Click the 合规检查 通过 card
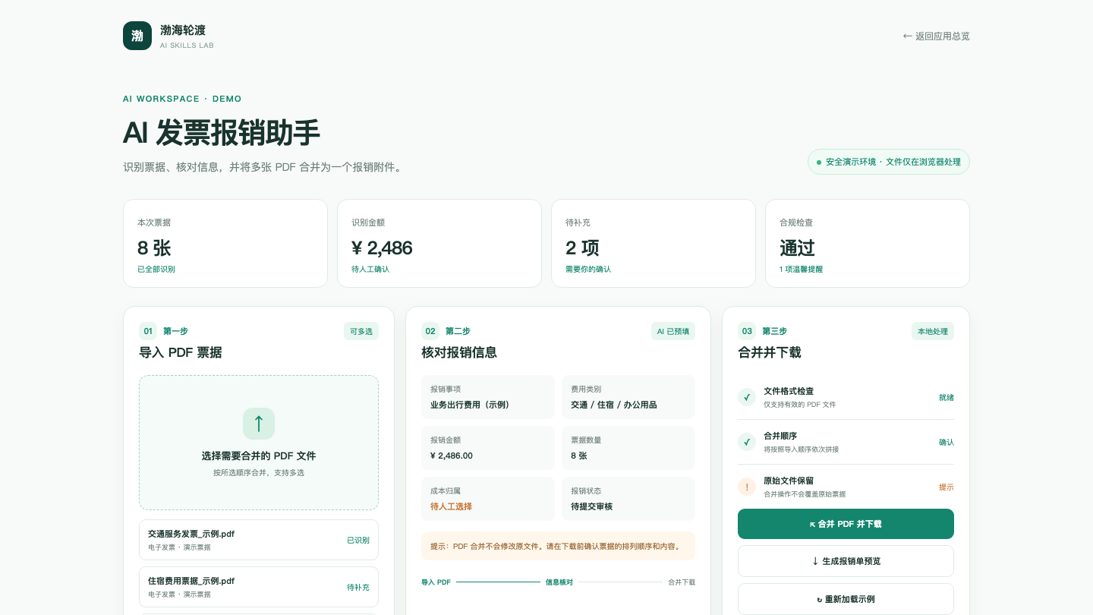This screenshot has height=615, width=1093. click(868, 243)
